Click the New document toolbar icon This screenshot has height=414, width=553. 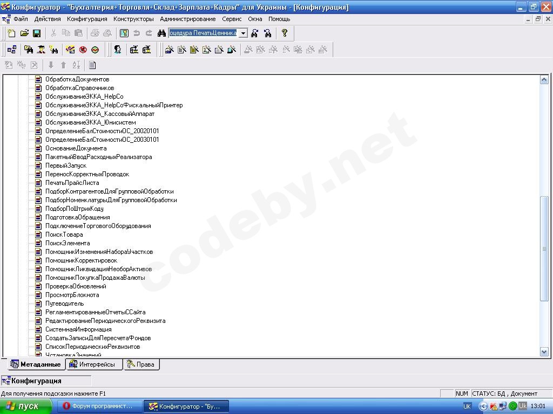11,33
